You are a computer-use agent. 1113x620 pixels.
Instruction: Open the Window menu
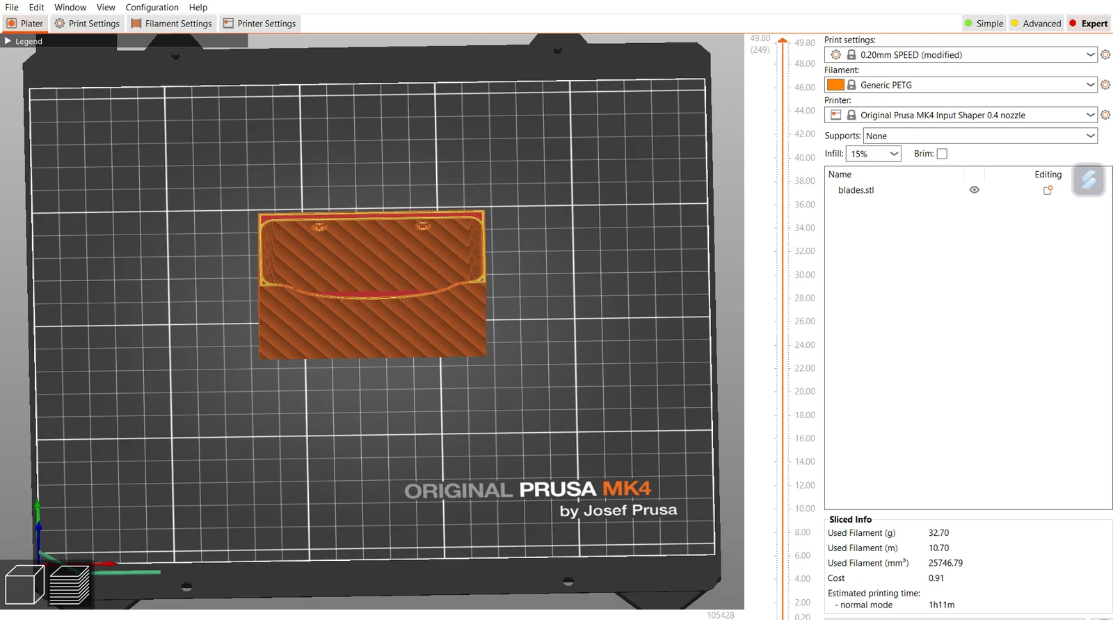[x=70, y=7]
